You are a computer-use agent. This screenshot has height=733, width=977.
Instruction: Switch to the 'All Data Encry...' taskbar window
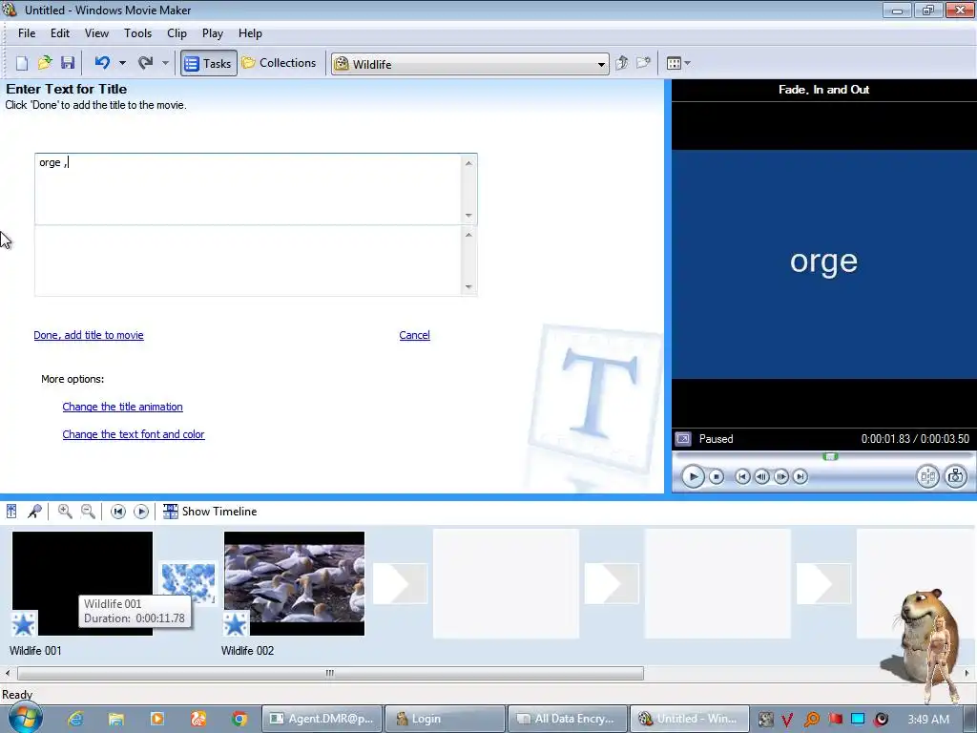click(567, 719)
